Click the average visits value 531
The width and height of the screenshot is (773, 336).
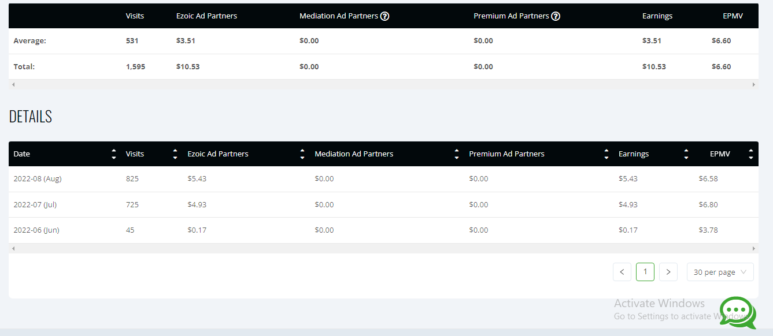click(132, 41)
